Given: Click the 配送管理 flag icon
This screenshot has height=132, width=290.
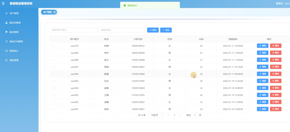Looking at the screenshot, I should [6, 32].
